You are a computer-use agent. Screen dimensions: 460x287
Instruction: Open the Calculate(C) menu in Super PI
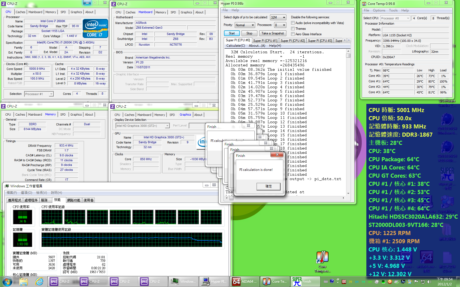click(x=235, y=46)
